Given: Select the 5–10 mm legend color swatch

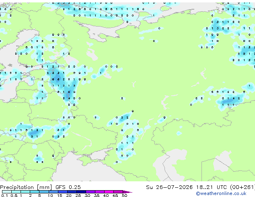Looking at the screenshot, I should [x=44, y=192].
